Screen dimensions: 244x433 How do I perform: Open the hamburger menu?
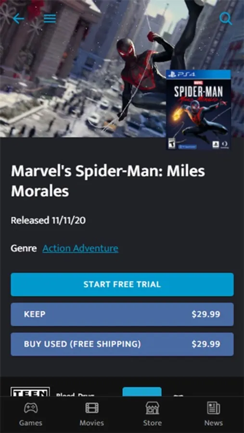[x=50, y=18]
